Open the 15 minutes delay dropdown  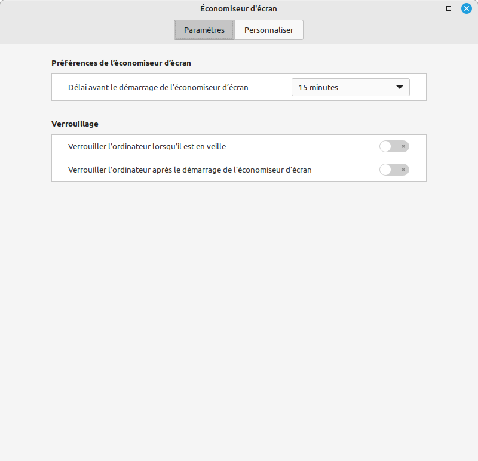(x=351, y=87)
